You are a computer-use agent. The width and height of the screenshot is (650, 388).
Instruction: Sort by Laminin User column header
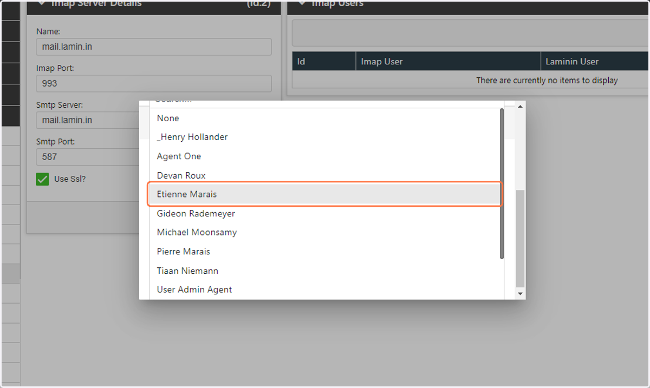tap(595, 61)
